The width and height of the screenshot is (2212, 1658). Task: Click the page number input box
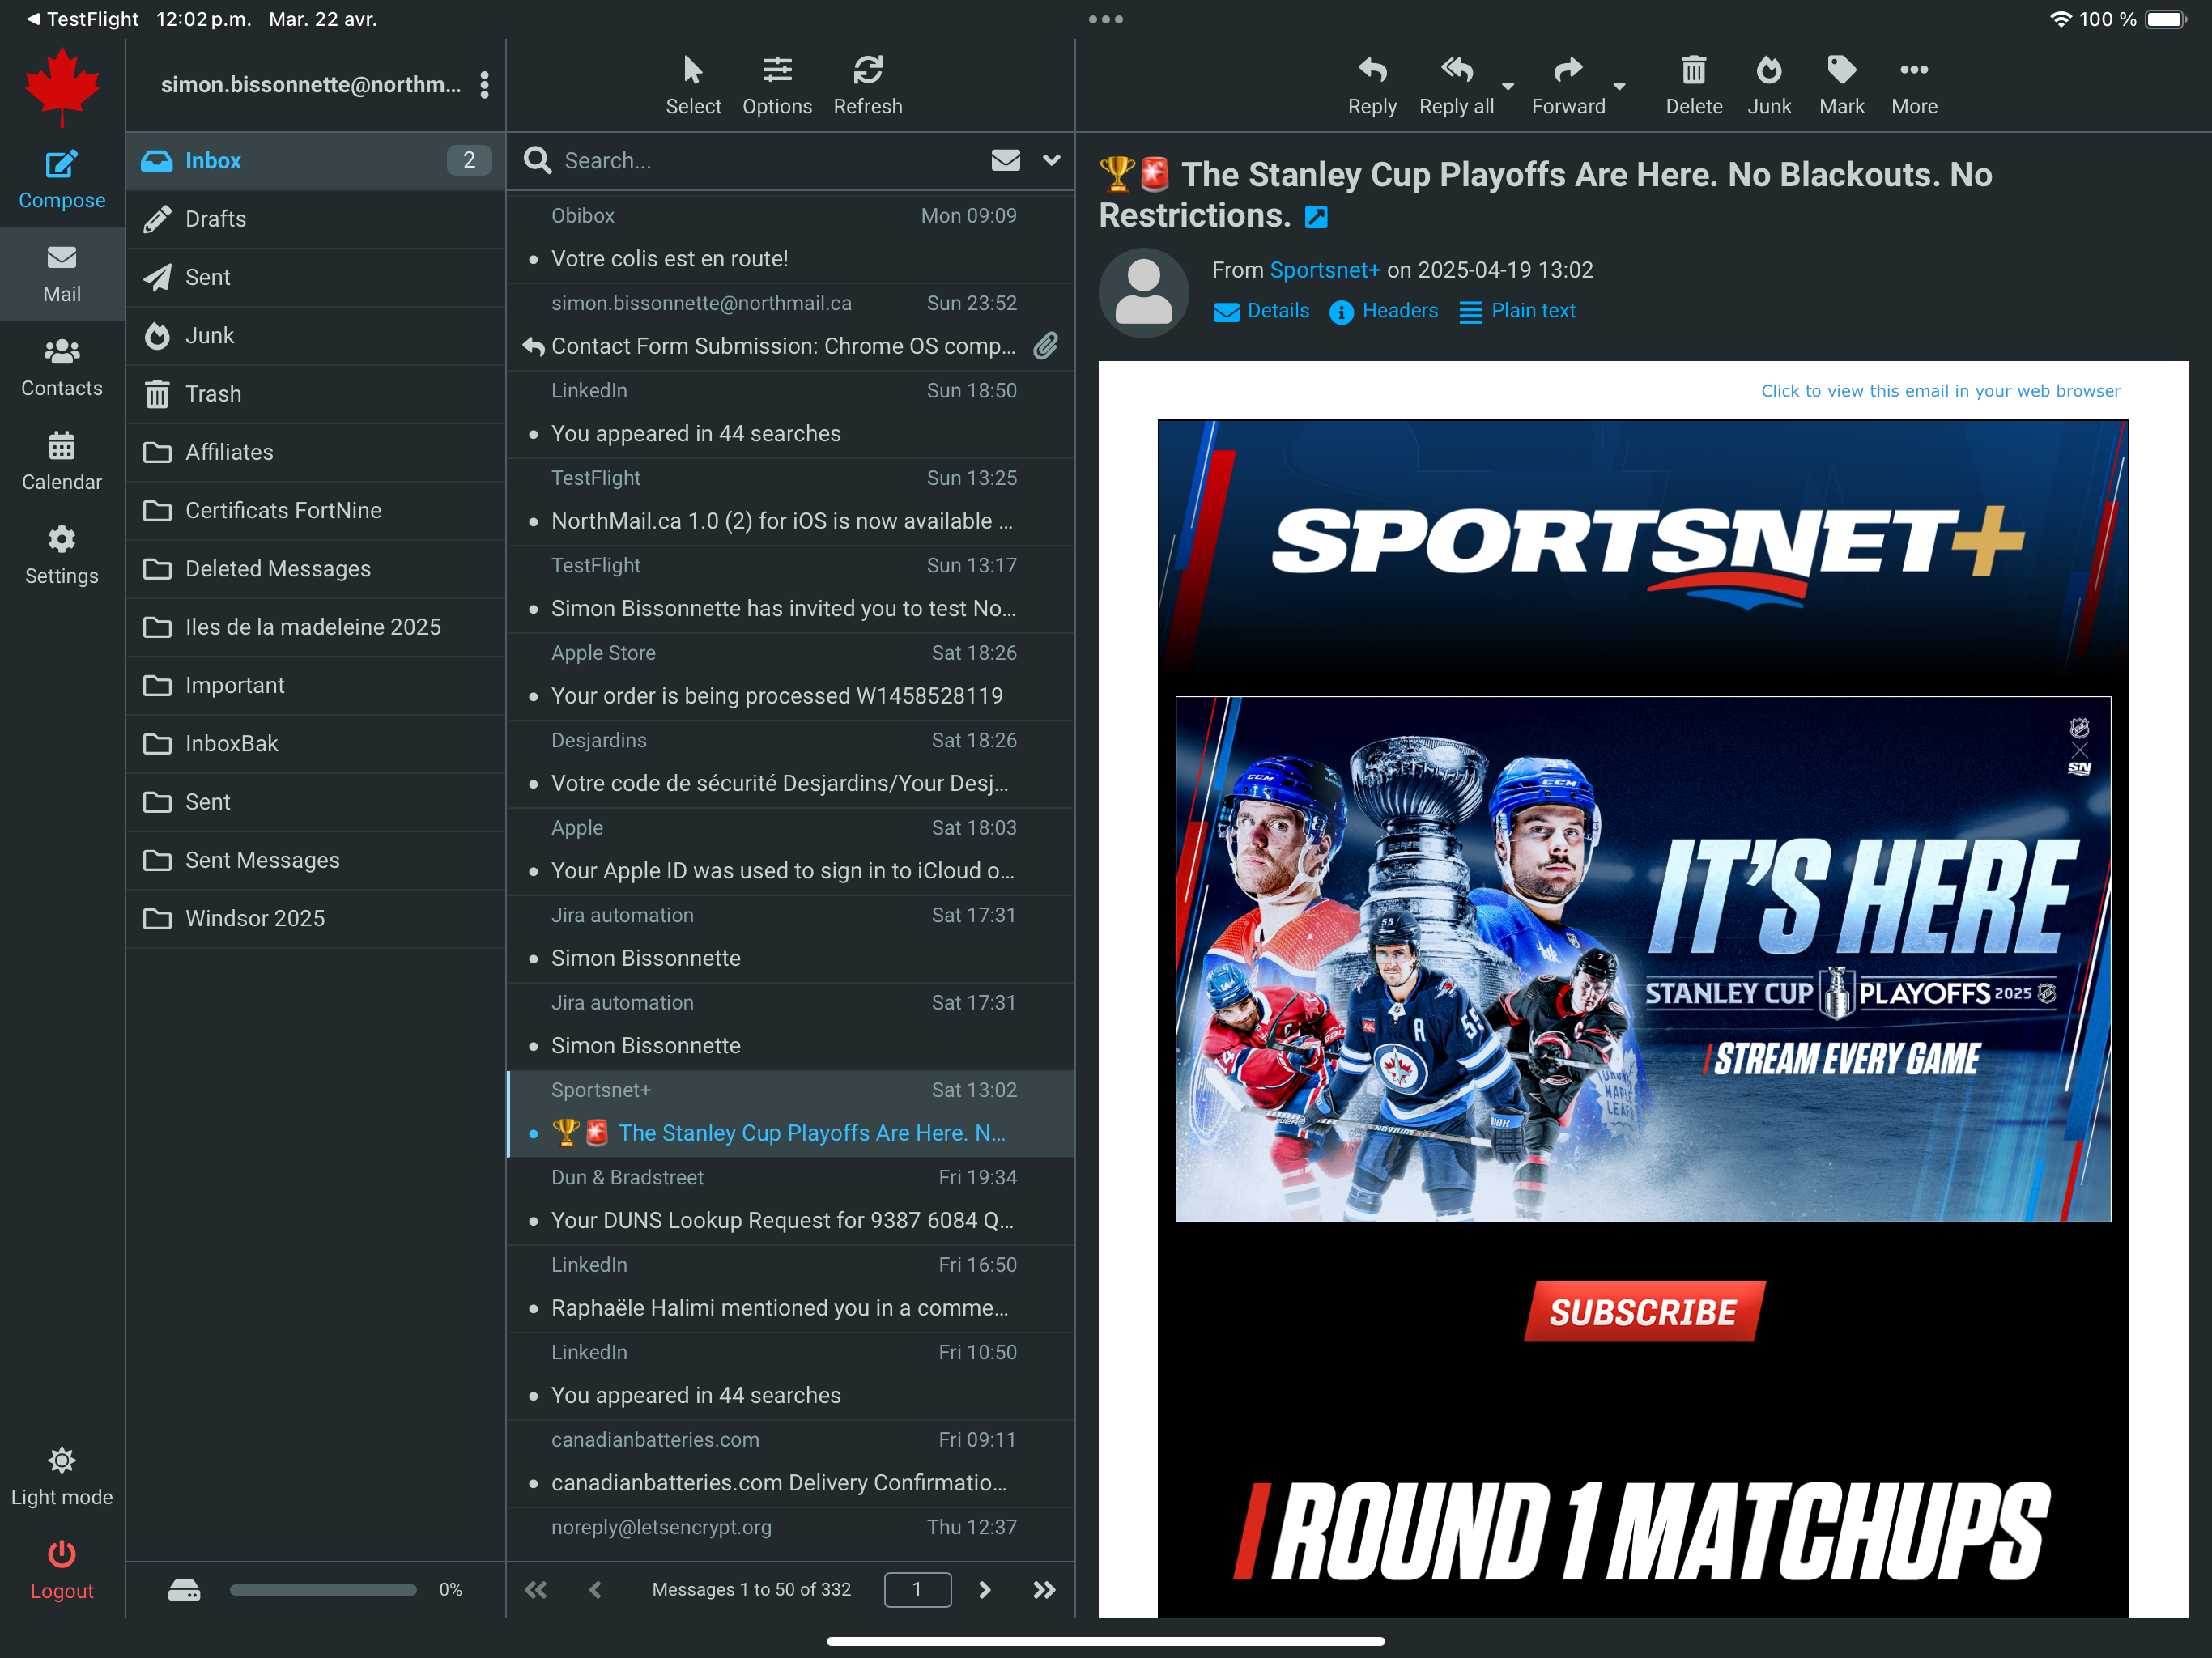(x=917, y=1590)
